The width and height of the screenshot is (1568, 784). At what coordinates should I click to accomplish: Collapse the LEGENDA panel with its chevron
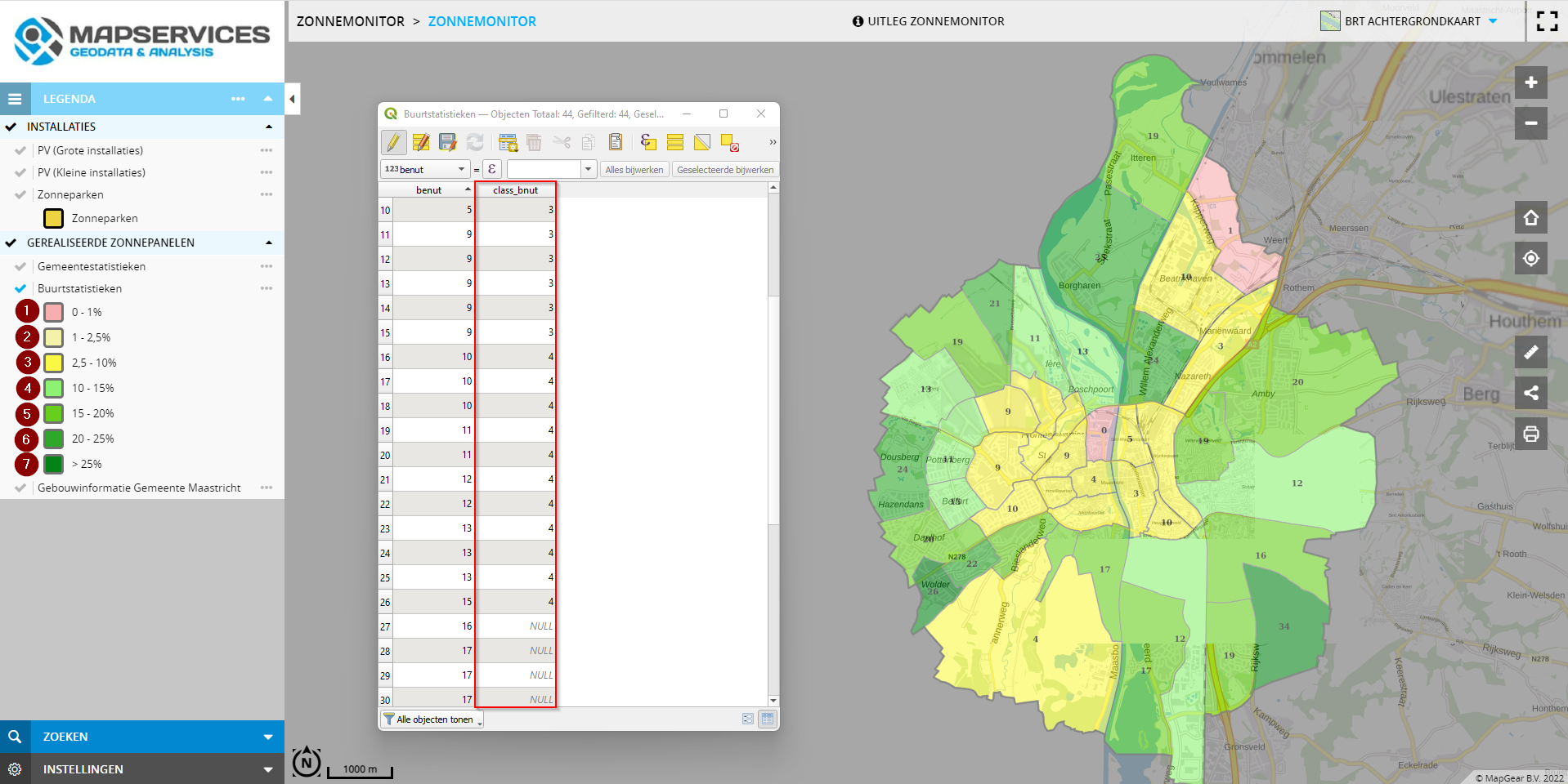point(267,99)
